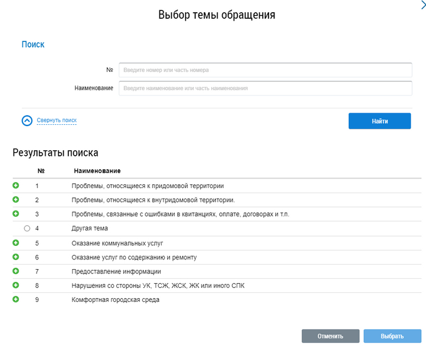Click the 'Выбрать' button
Viewport: 426px width, 347px height.
[x=392, y=336]
